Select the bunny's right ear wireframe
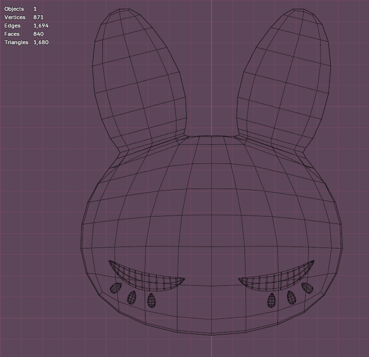The height and width of the screenshot is (357, 369). (284, 80)
